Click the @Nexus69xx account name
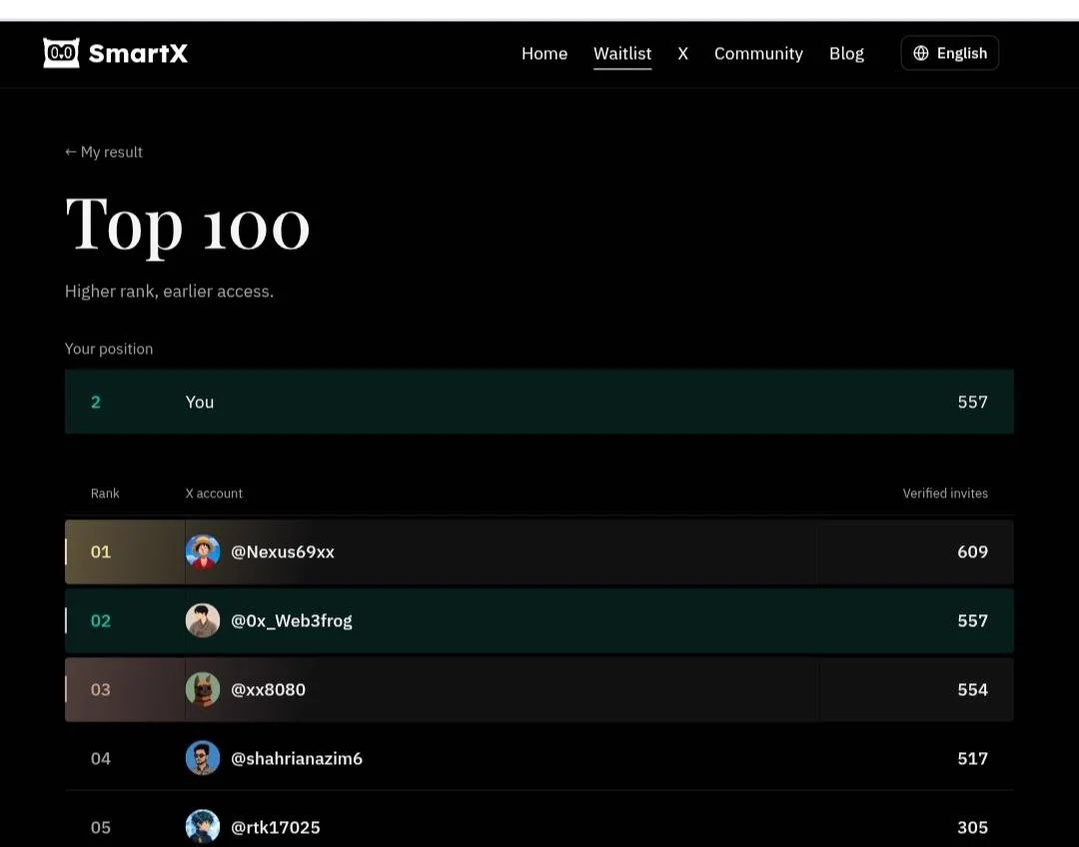The image size is (1079, 847). pos(283,551)
